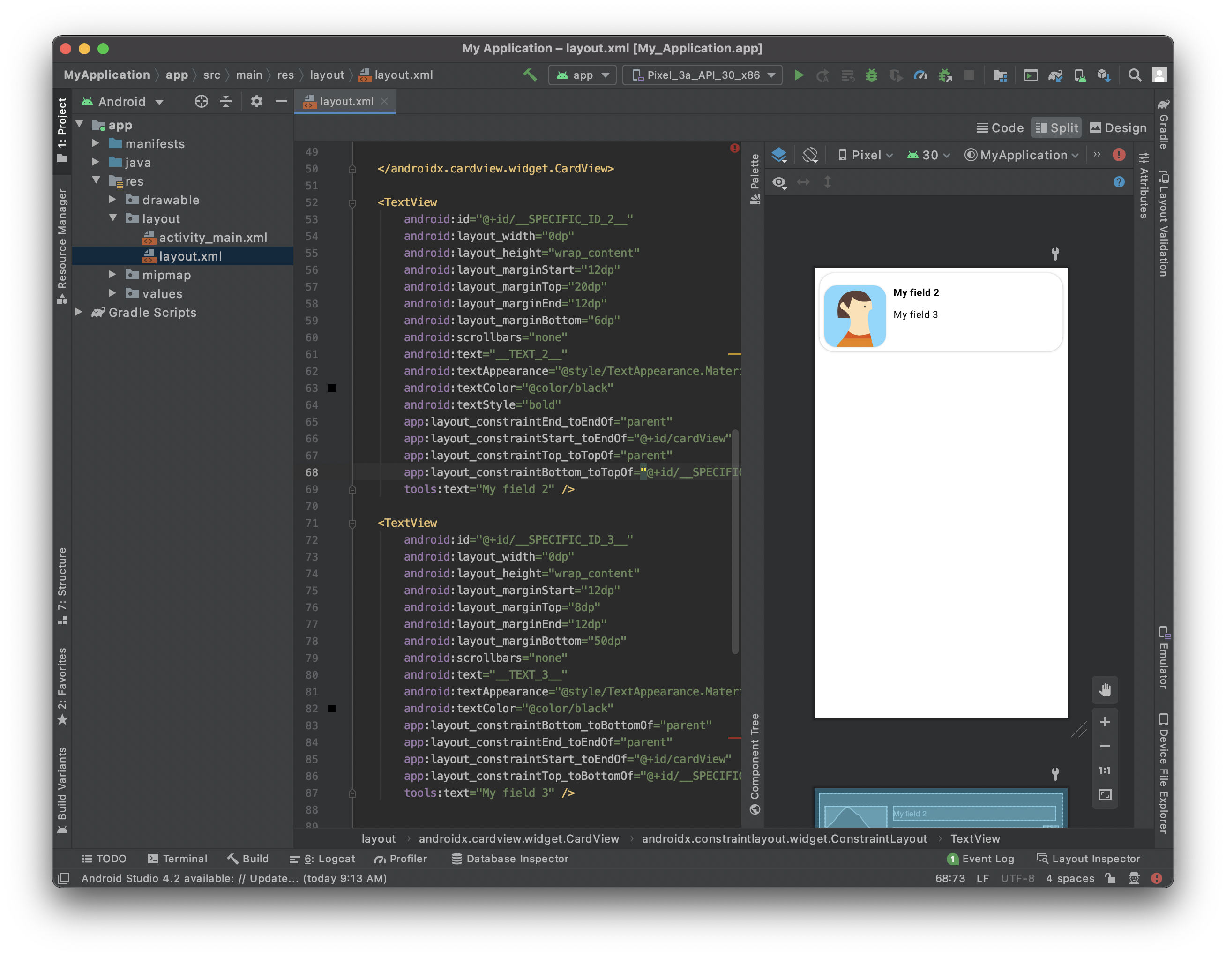Click Sync Project with Gradle Files icon
This screenshot has width=1226, height=957.
(x=1055, y=75)
